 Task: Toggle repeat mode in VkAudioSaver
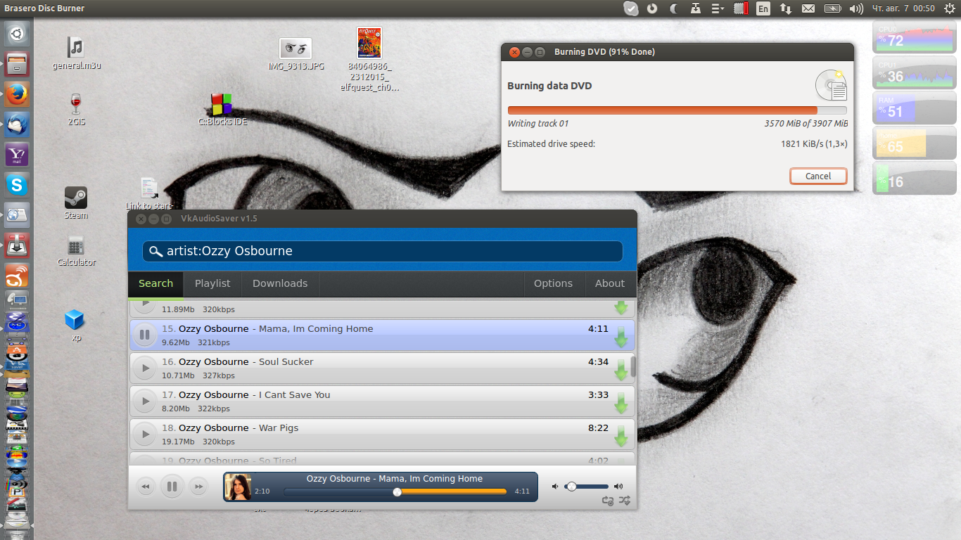(608, 501)
